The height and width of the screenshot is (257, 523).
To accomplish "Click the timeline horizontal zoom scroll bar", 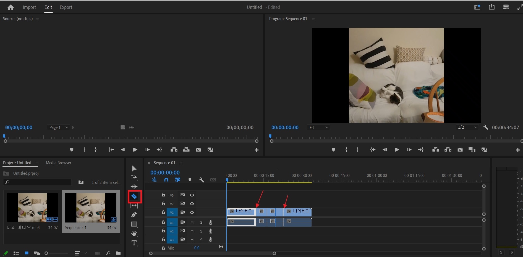I will click(x=212, y=253).
